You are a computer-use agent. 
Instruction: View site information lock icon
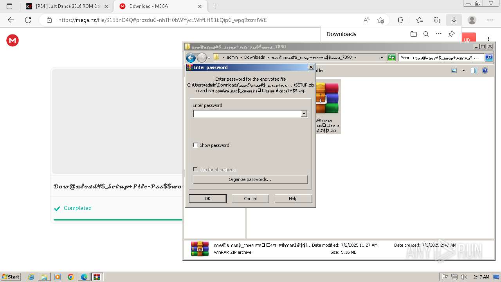coord(49,20)
